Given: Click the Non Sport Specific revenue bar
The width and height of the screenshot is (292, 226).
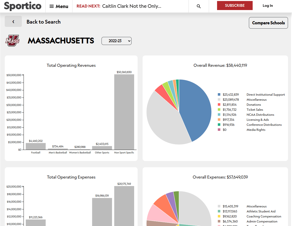Looking at the screenshot, I should coord(124,112).
